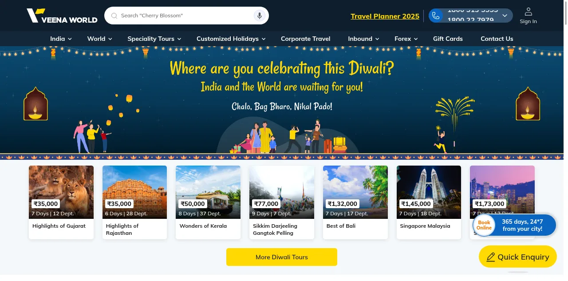Open the Corporate Travel menu item
This screenshot has height=281, width=568.
click(x=306, y=39)
